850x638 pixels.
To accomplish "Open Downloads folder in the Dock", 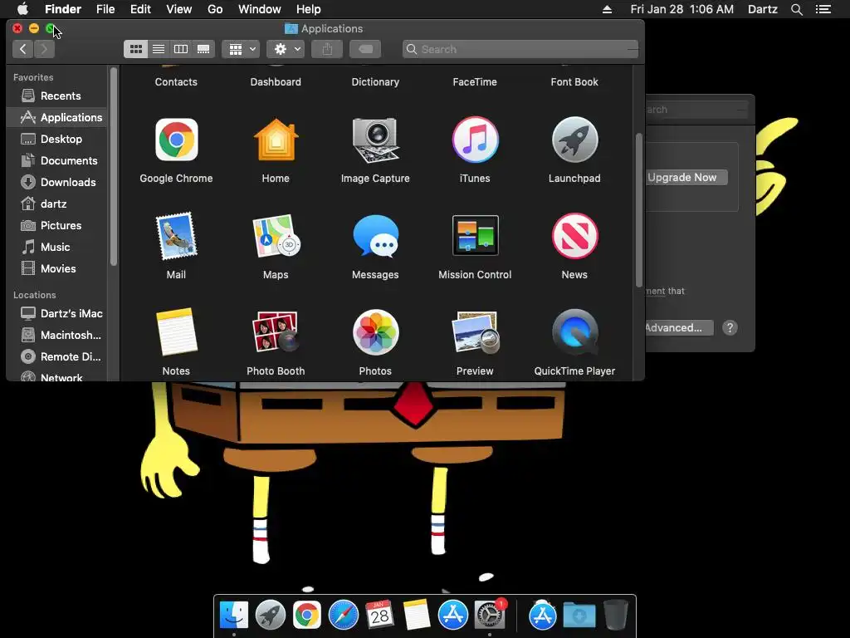I will pyautogui.click(x=579, y=615).
